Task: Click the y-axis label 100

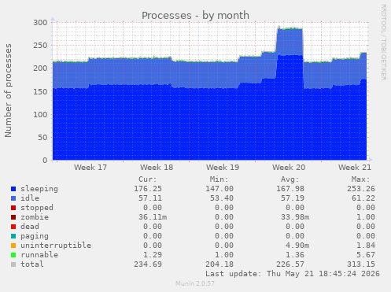Action: [40, 114]
